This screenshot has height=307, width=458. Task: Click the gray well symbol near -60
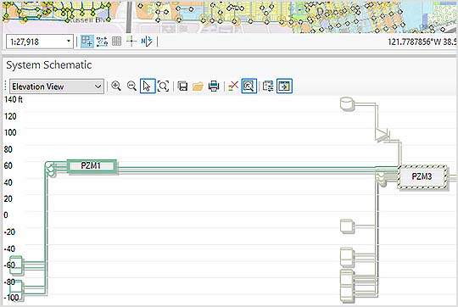pos(347,257)
